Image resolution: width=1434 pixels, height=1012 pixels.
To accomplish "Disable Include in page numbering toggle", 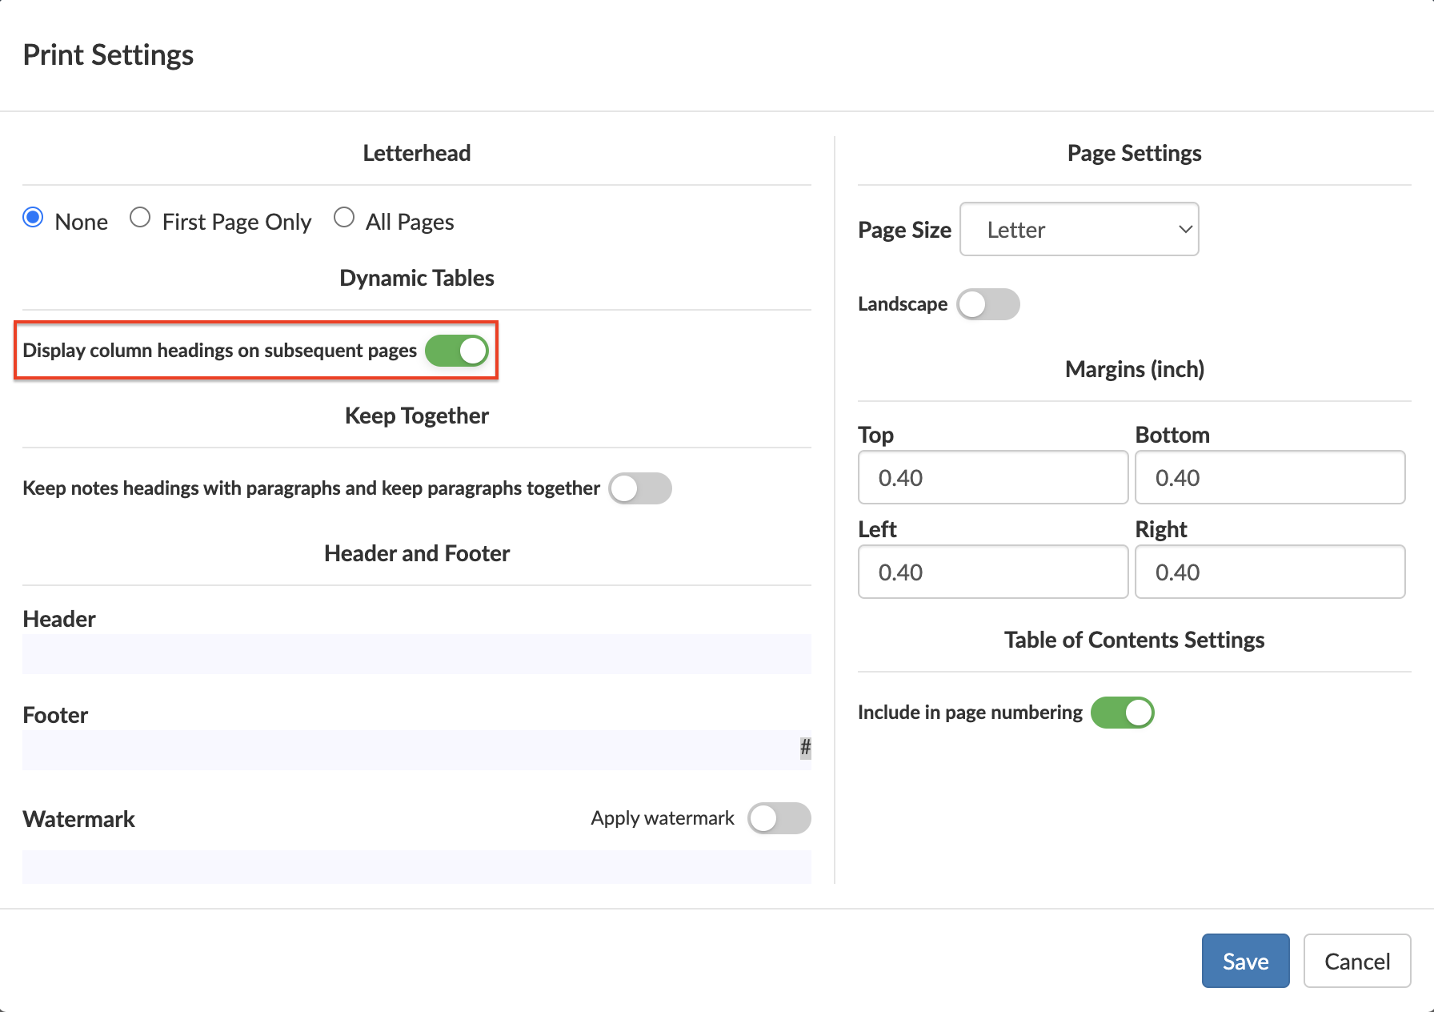I will 1122,713.
